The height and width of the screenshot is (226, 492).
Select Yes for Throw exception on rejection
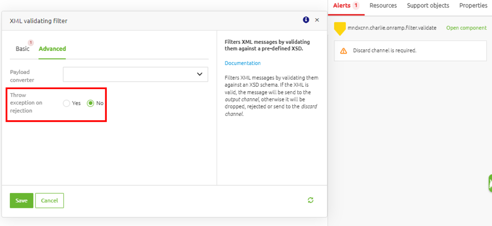[x=67, y=103]
